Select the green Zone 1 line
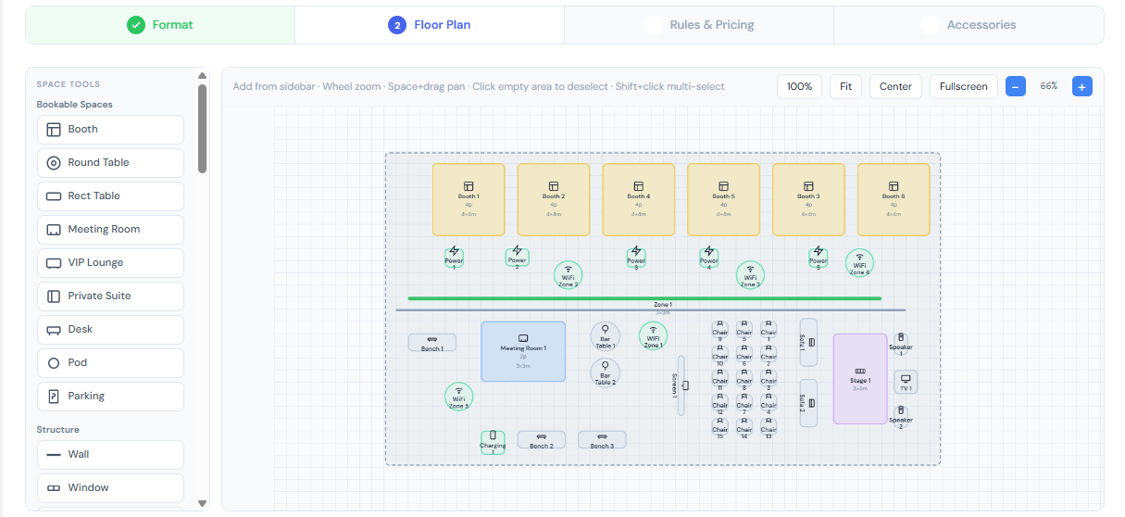 tap(644, 298)
